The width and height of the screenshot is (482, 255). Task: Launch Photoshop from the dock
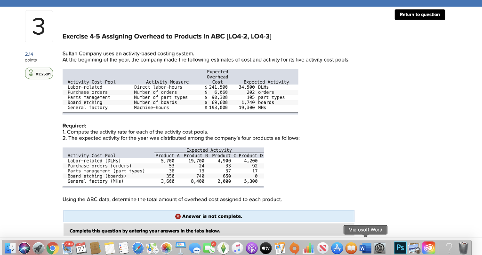tap(400, 247)
